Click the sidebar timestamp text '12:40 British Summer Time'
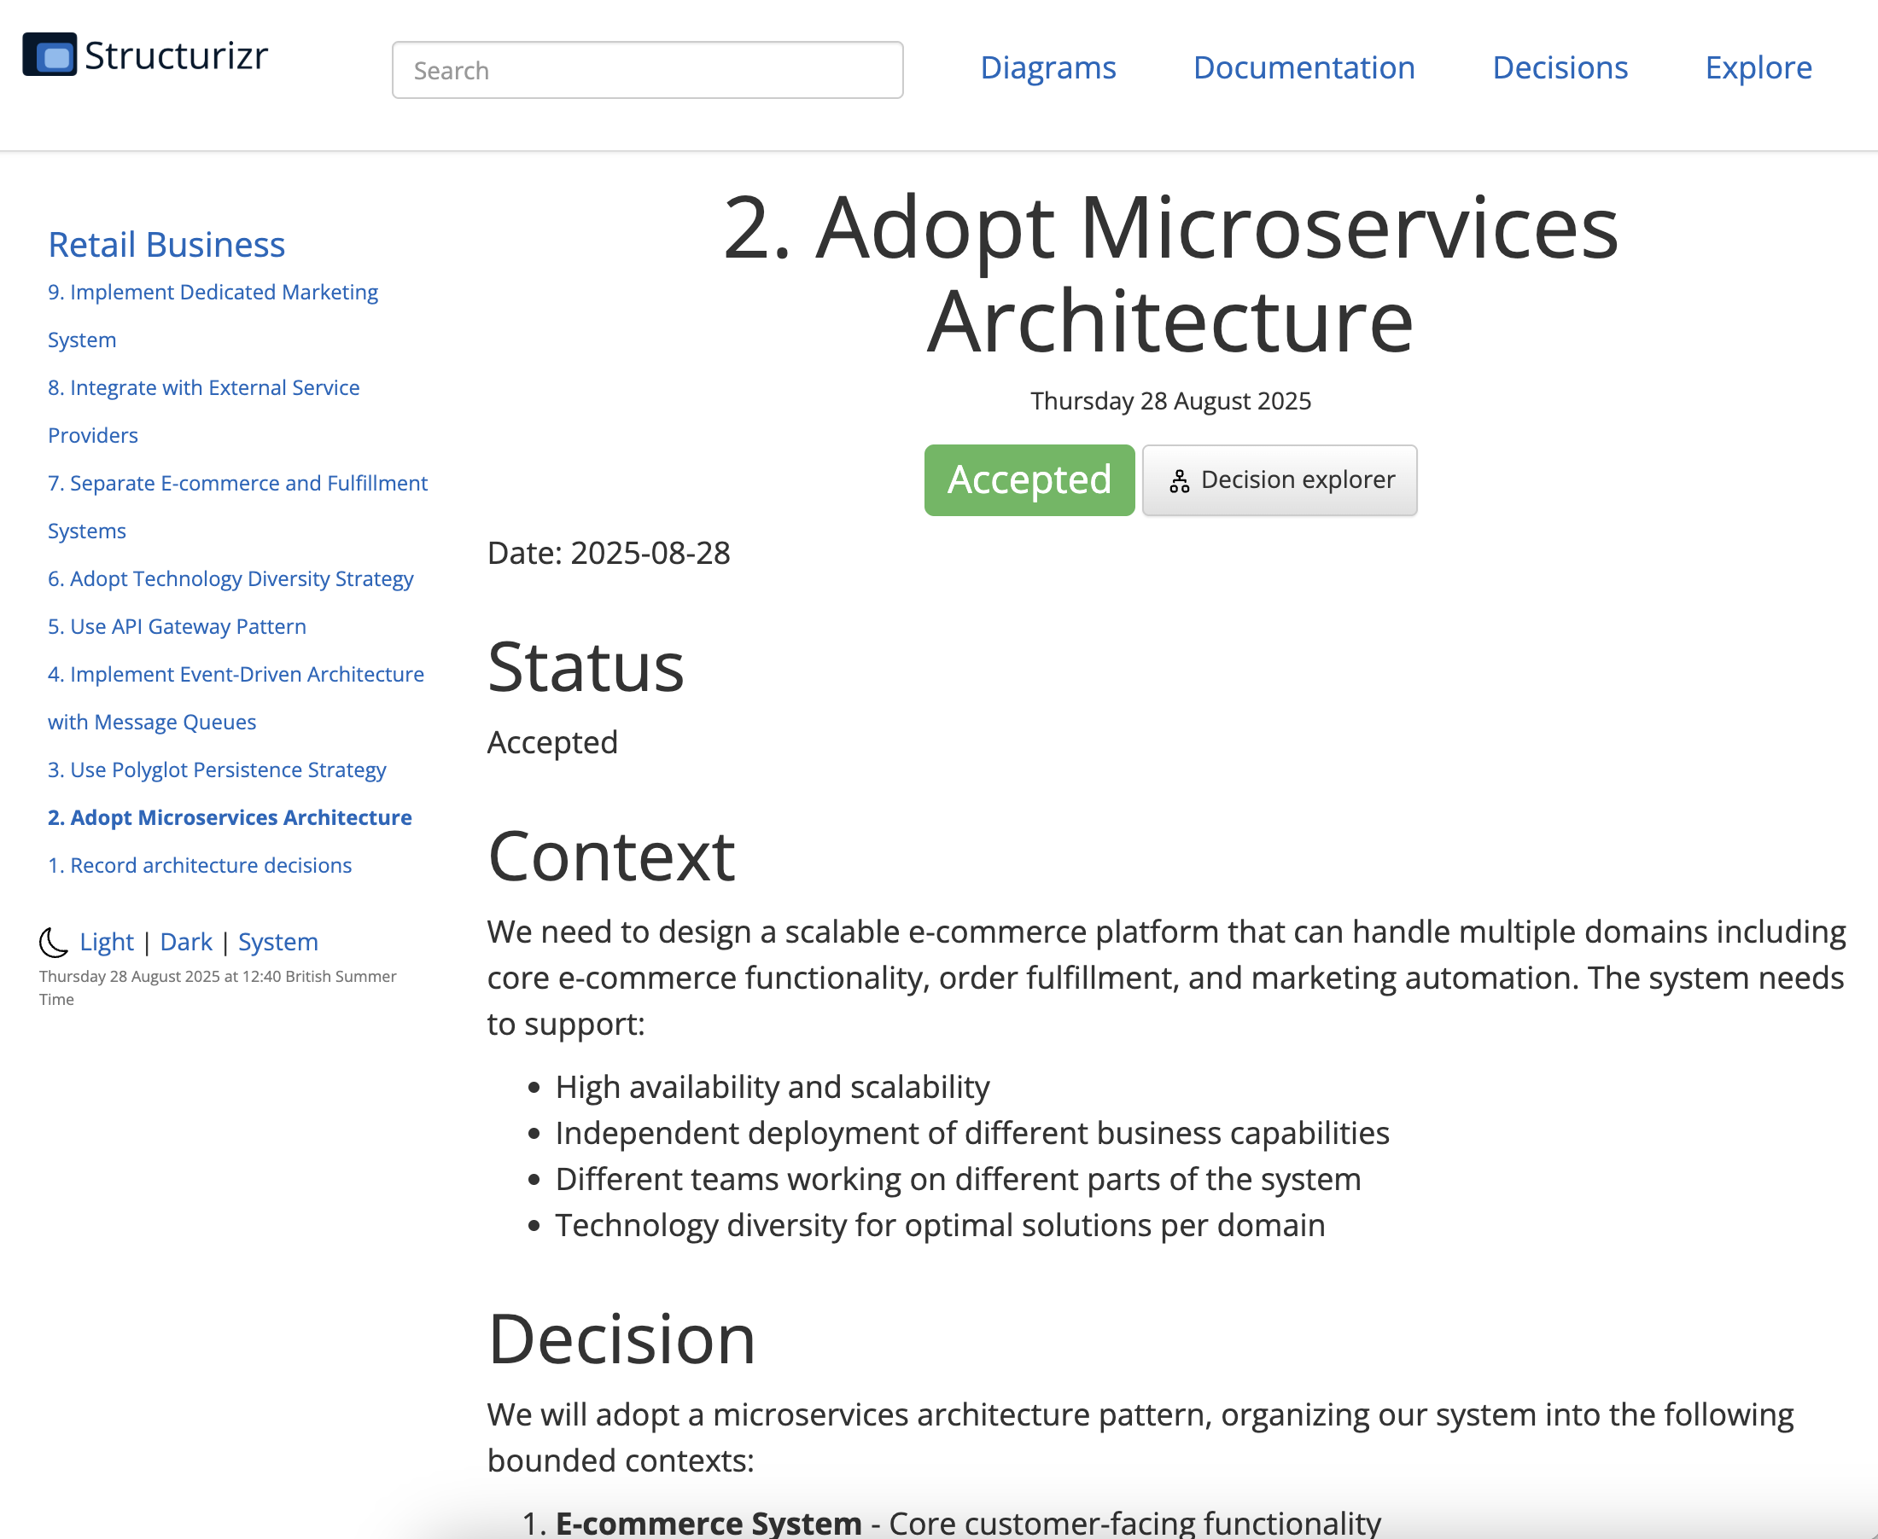Screen dimensions: 1878x1539 218,988
